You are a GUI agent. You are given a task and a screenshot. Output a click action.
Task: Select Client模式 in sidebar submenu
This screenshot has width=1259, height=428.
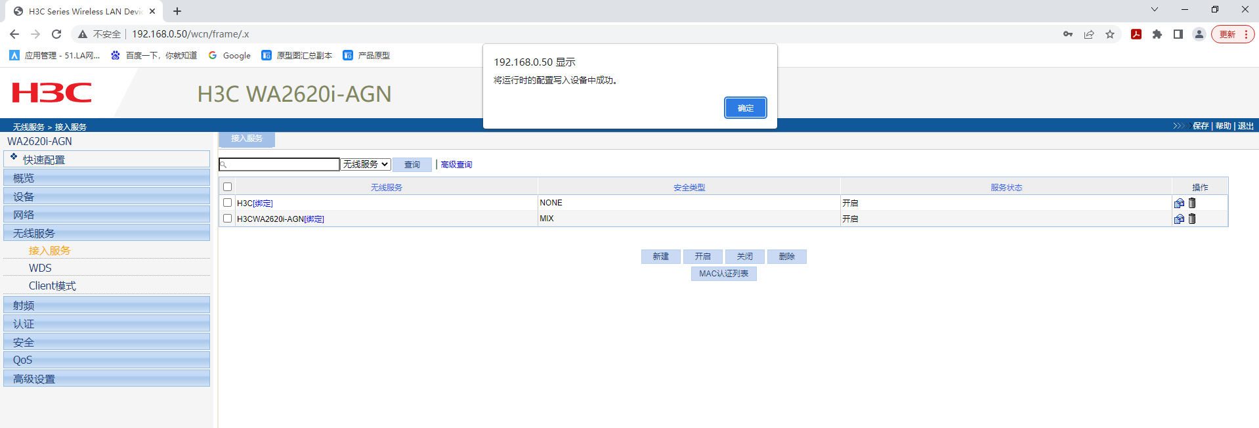click(53, 286)
